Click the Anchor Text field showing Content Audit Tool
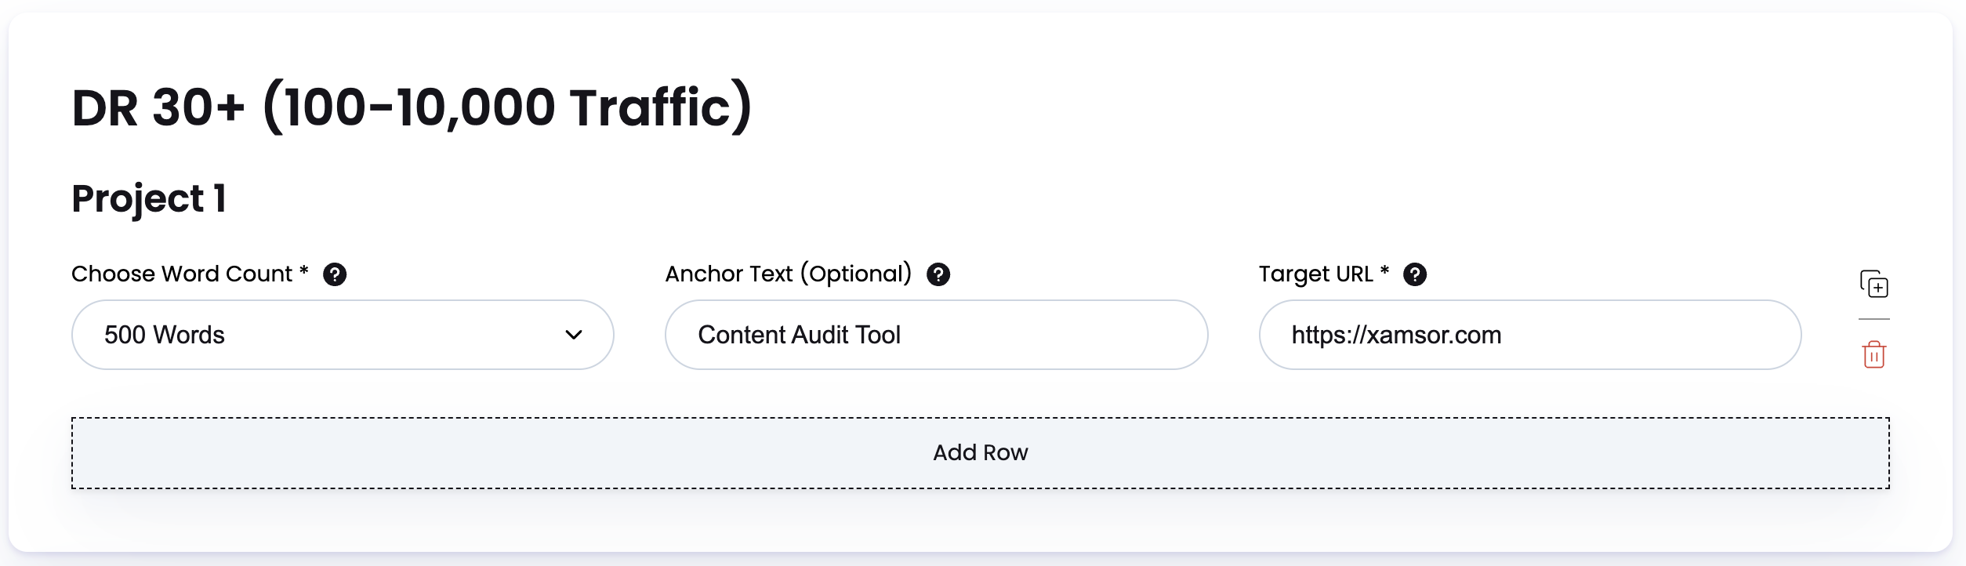 coord(937,335)
